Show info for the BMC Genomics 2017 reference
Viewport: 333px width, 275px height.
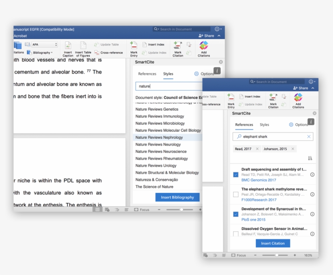pos(312,175)
